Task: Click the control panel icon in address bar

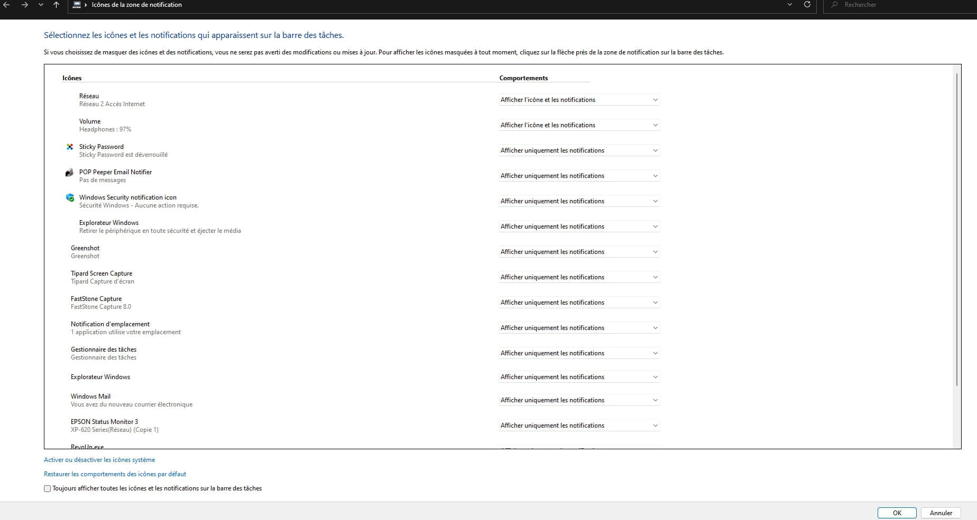Action: pos(77,5)
